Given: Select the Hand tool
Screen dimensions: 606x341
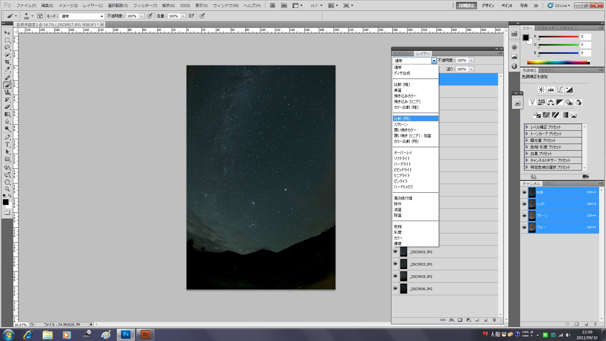Looking at the screenshot, I should click(x=7, y=182).
